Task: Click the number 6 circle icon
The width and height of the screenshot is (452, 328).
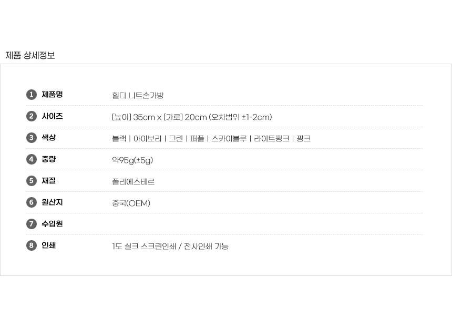Action: (x=31, y=202)
